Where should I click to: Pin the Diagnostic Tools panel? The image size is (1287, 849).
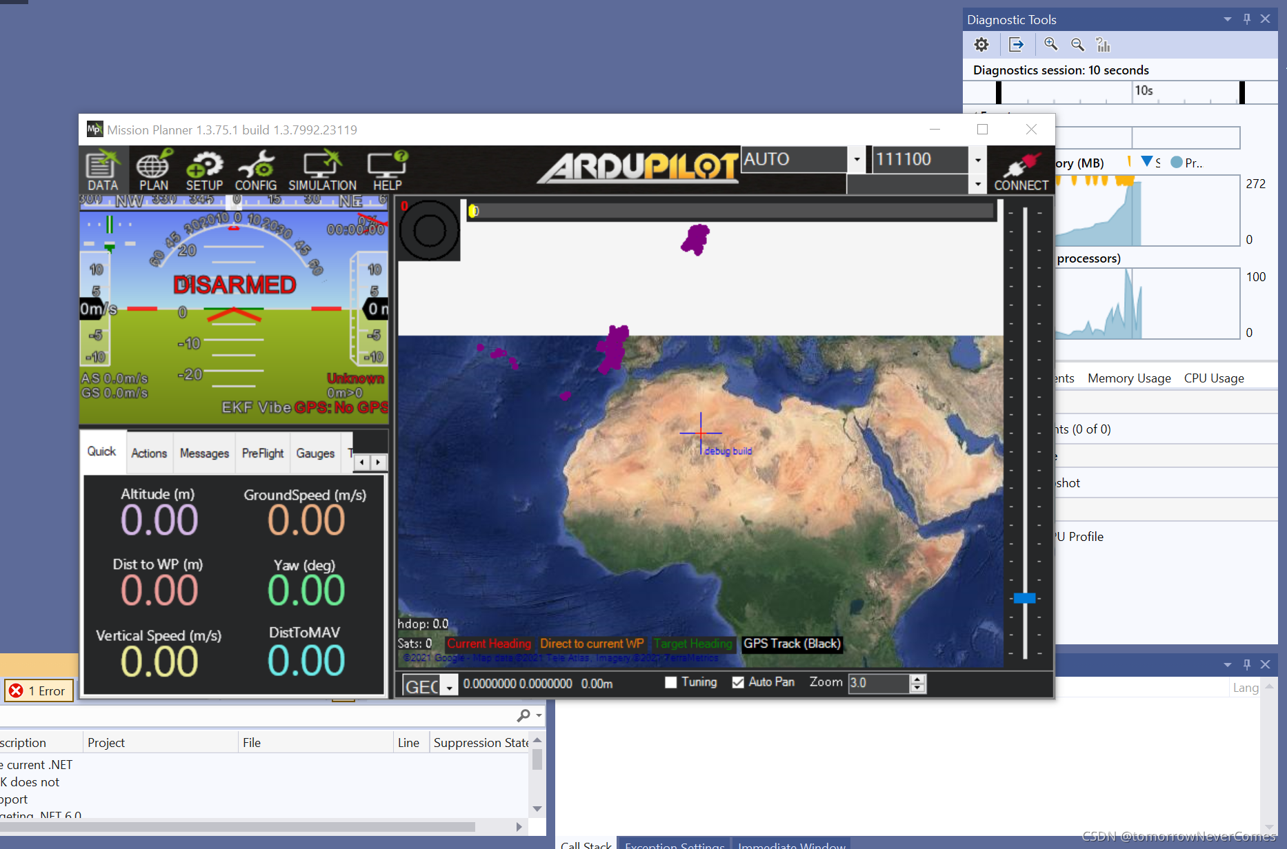click(1246, 19)
